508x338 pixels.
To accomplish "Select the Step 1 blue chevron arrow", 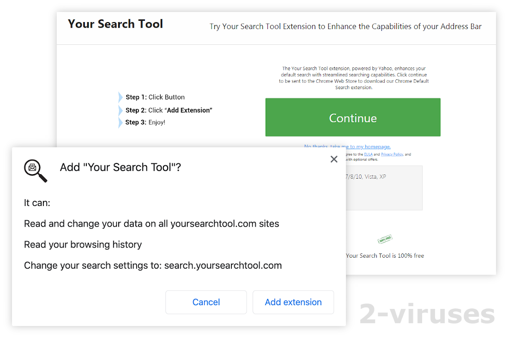I will (x=120, y=97).
